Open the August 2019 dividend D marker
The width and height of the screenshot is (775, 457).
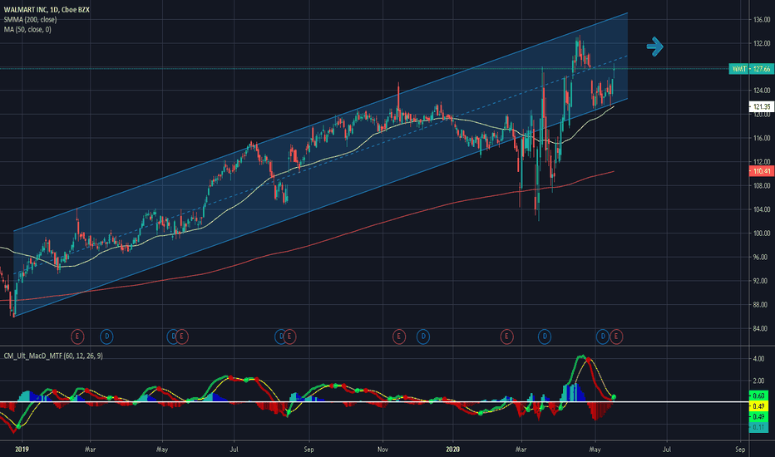279,337
